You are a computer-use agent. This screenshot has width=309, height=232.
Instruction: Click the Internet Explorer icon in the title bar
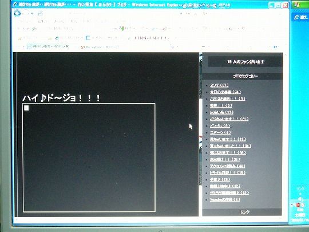(x=15, y=5)
